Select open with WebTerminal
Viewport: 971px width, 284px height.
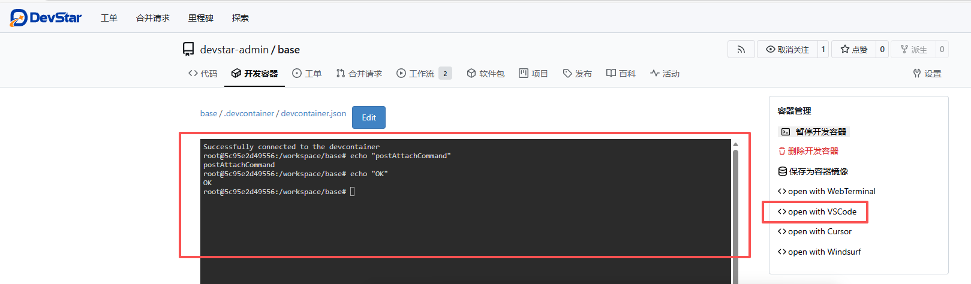[826, 191]
